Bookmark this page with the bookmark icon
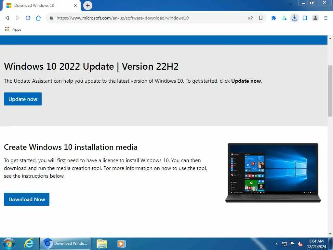Screen dimensions: 333x250 click(261, 18)
